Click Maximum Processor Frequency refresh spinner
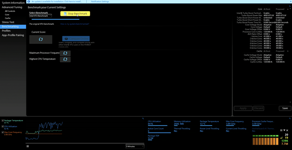The image size is (292, 150). click(65, 53)
